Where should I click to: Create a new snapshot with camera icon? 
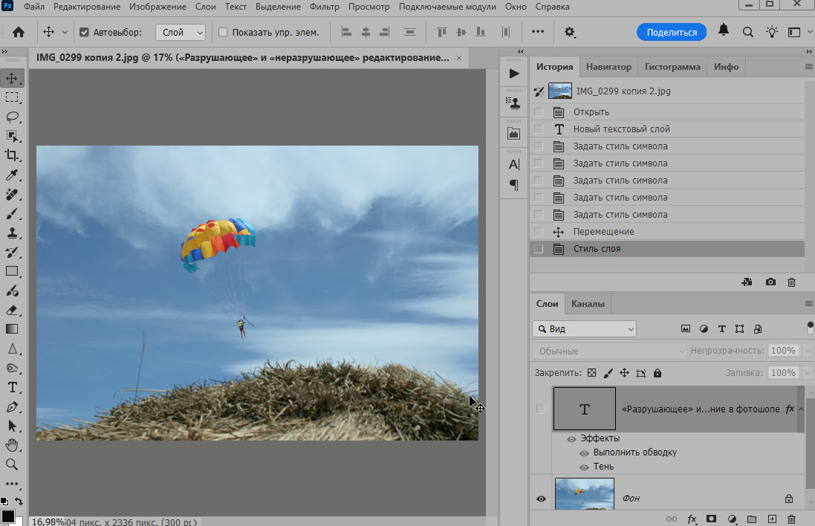[x=770, y=282]
